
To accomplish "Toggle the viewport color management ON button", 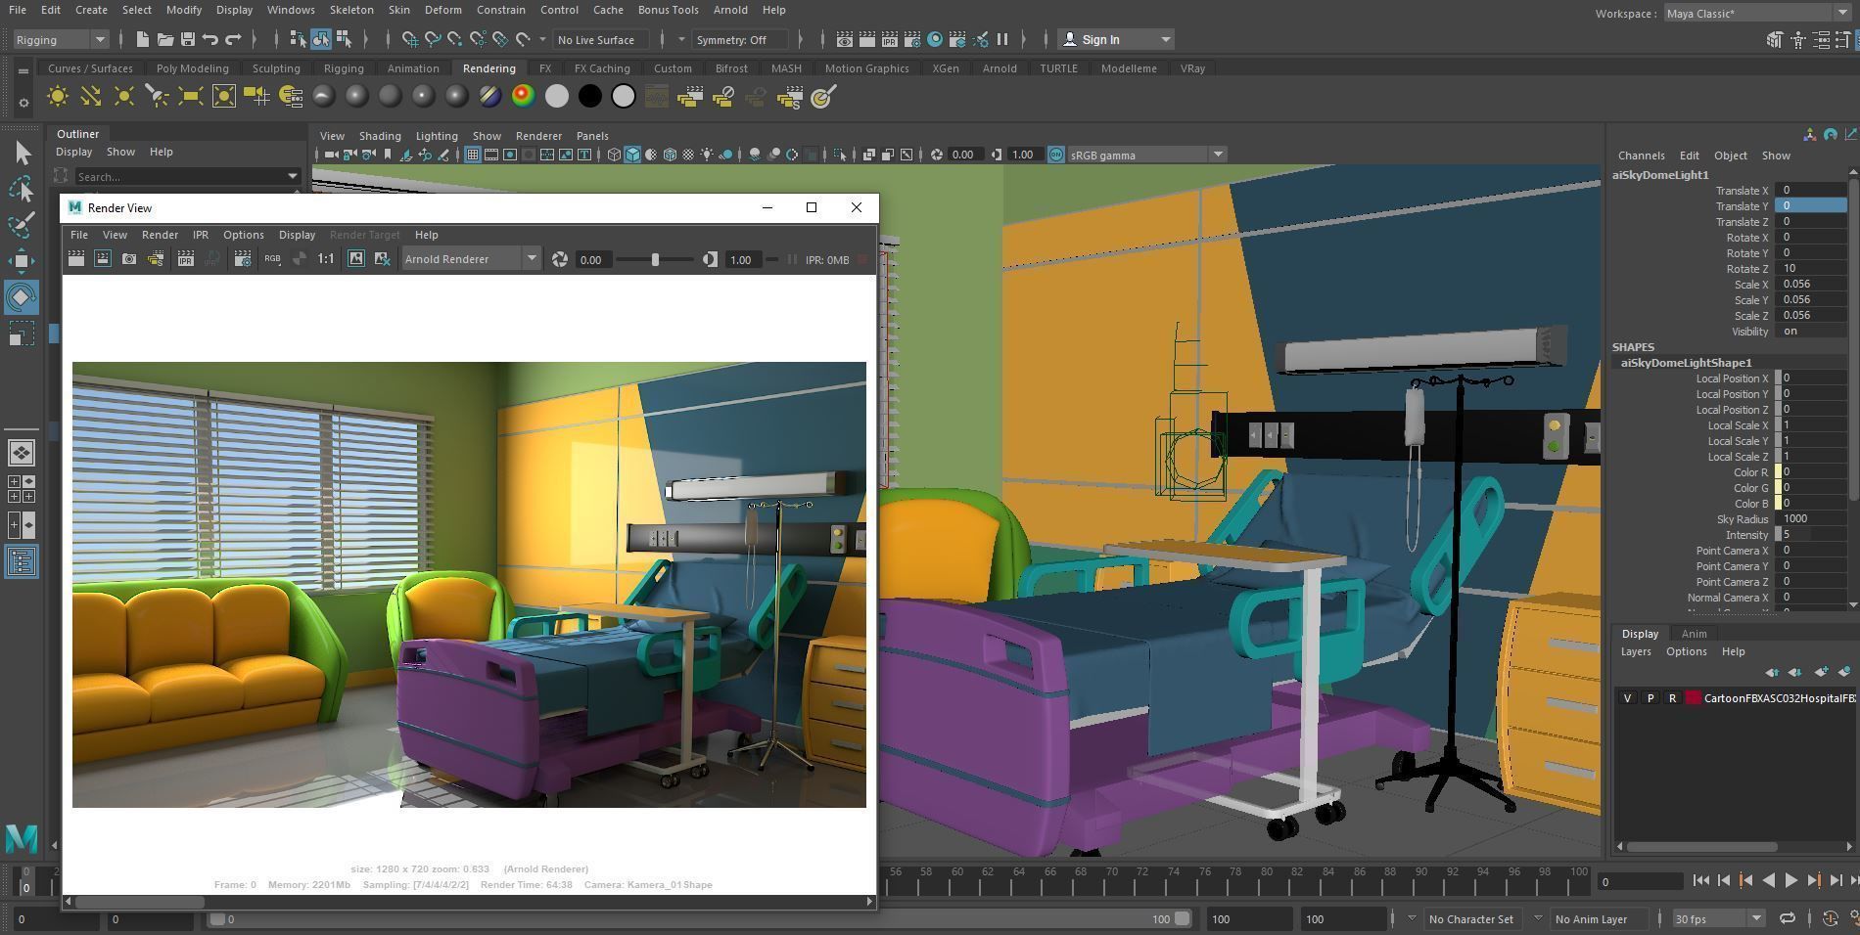I will coord(1055,155).
